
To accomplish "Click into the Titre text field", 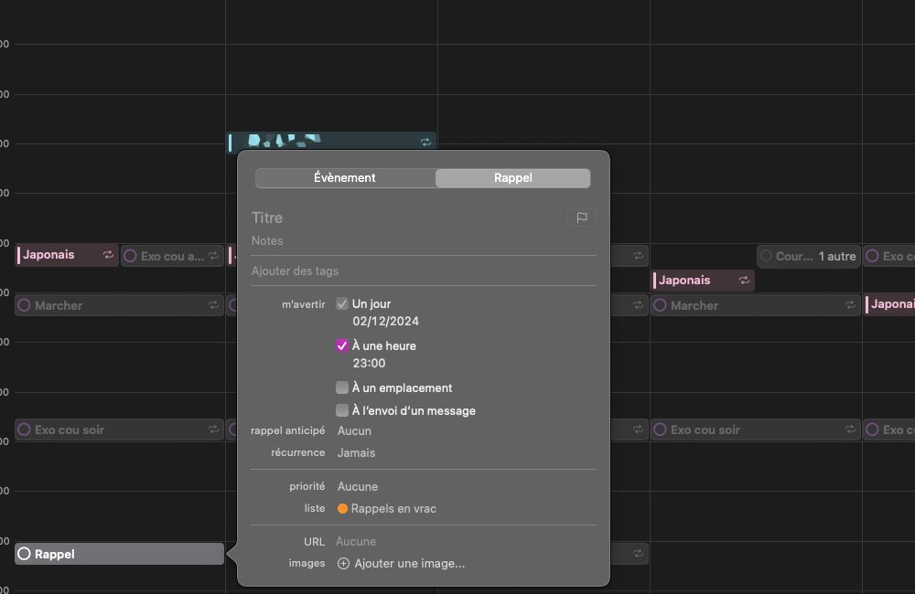I will [403, 217].
